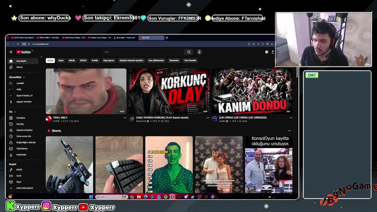Expand Daha fazla göster in sidebar
This screenshot has width=377, height=212.
pyautogui.click(x=23, y=188)
